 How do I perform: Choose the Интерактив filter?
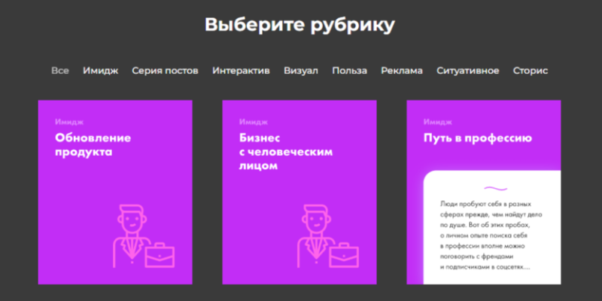click(x=241, y=71)
